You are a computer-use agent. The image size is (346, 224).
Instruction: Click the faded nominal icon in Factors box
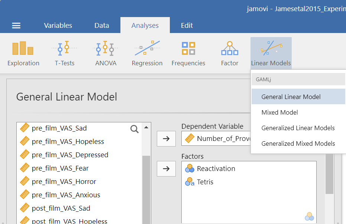309,216
